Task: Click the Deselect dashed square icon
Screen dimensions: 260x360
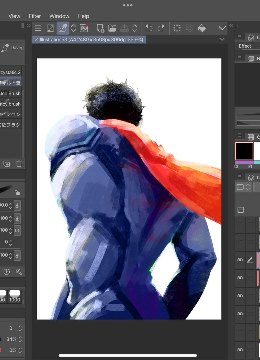Action: coord(189,28)
